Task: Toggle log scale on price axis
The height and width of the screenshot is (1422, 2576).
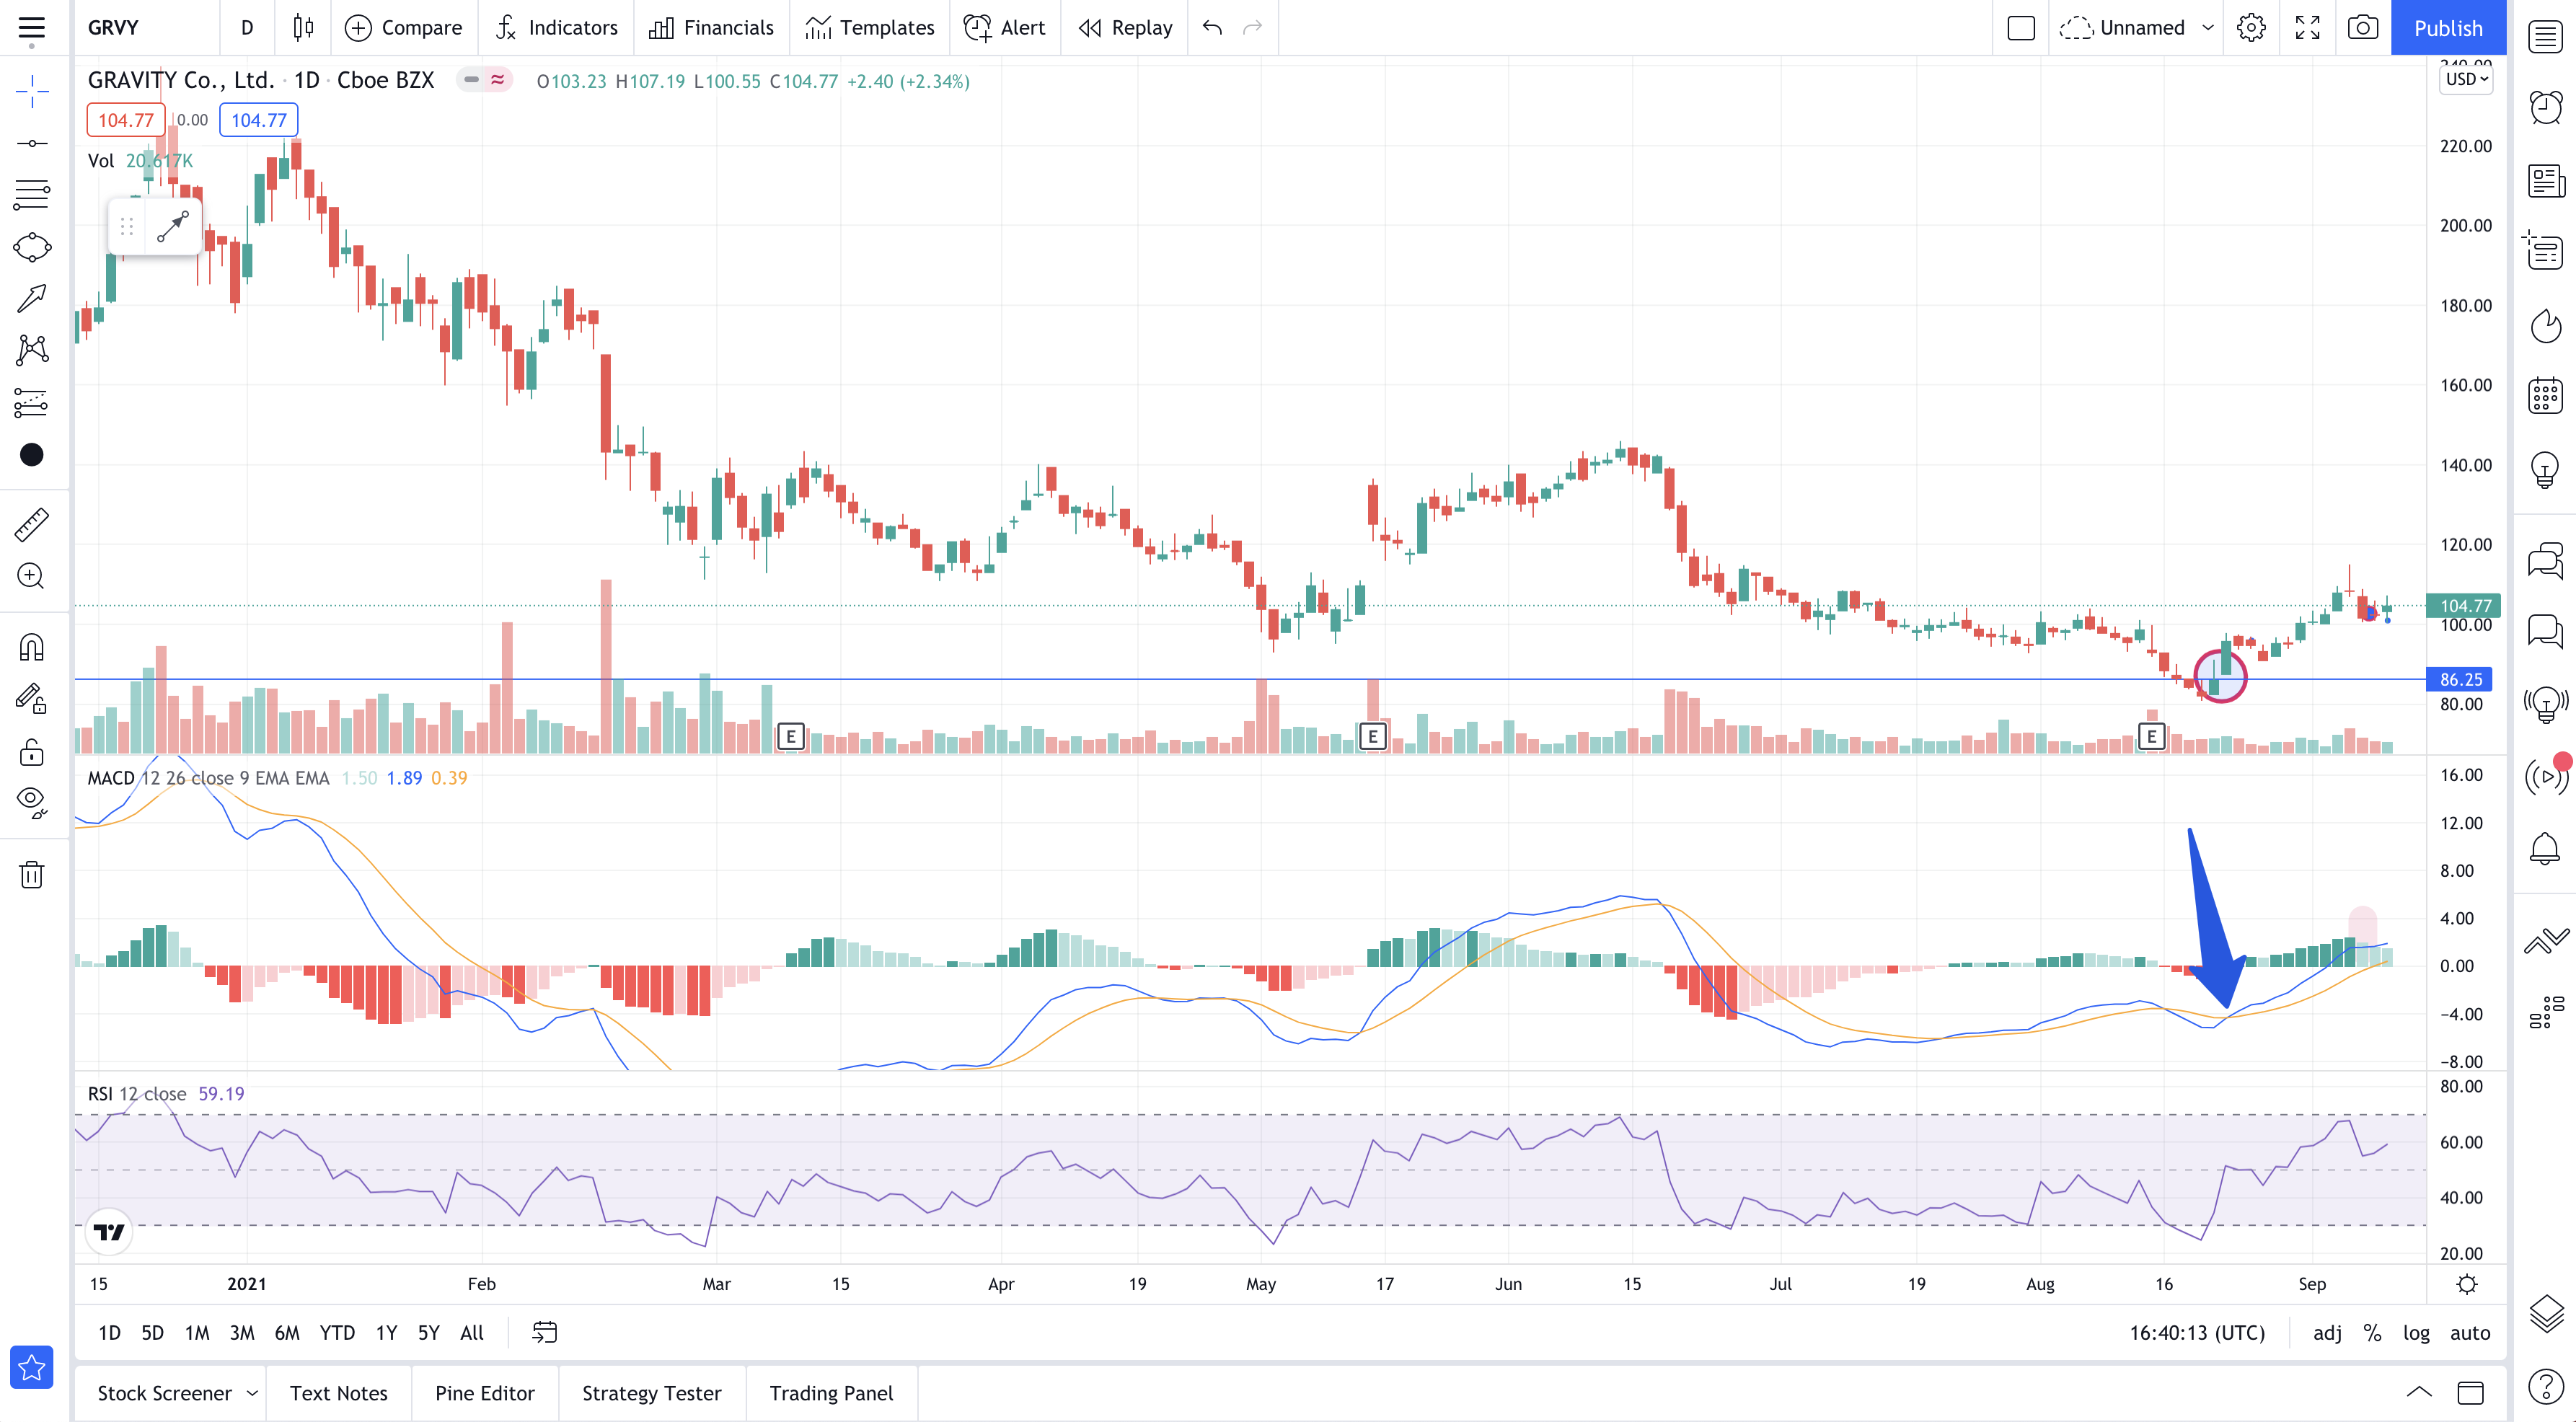Action: pyautogui.click(x=2416, y=1332)
